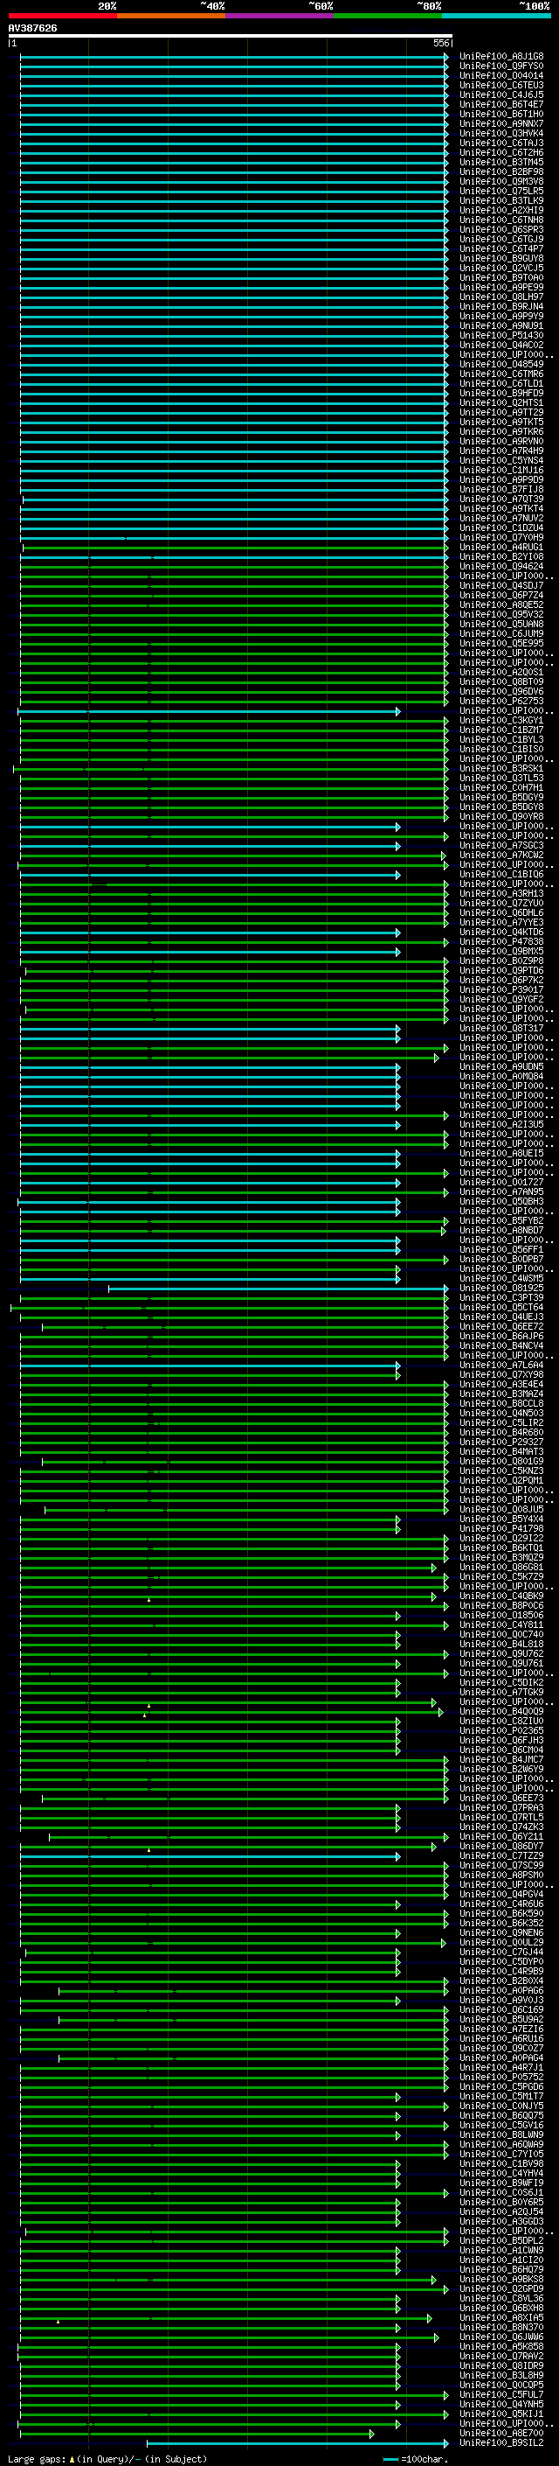The width and height of the screenshot is (559, 2466).
Task: Select hit label UniRef100_P62753
Action: pyautogui.click(x=501, y=701)
